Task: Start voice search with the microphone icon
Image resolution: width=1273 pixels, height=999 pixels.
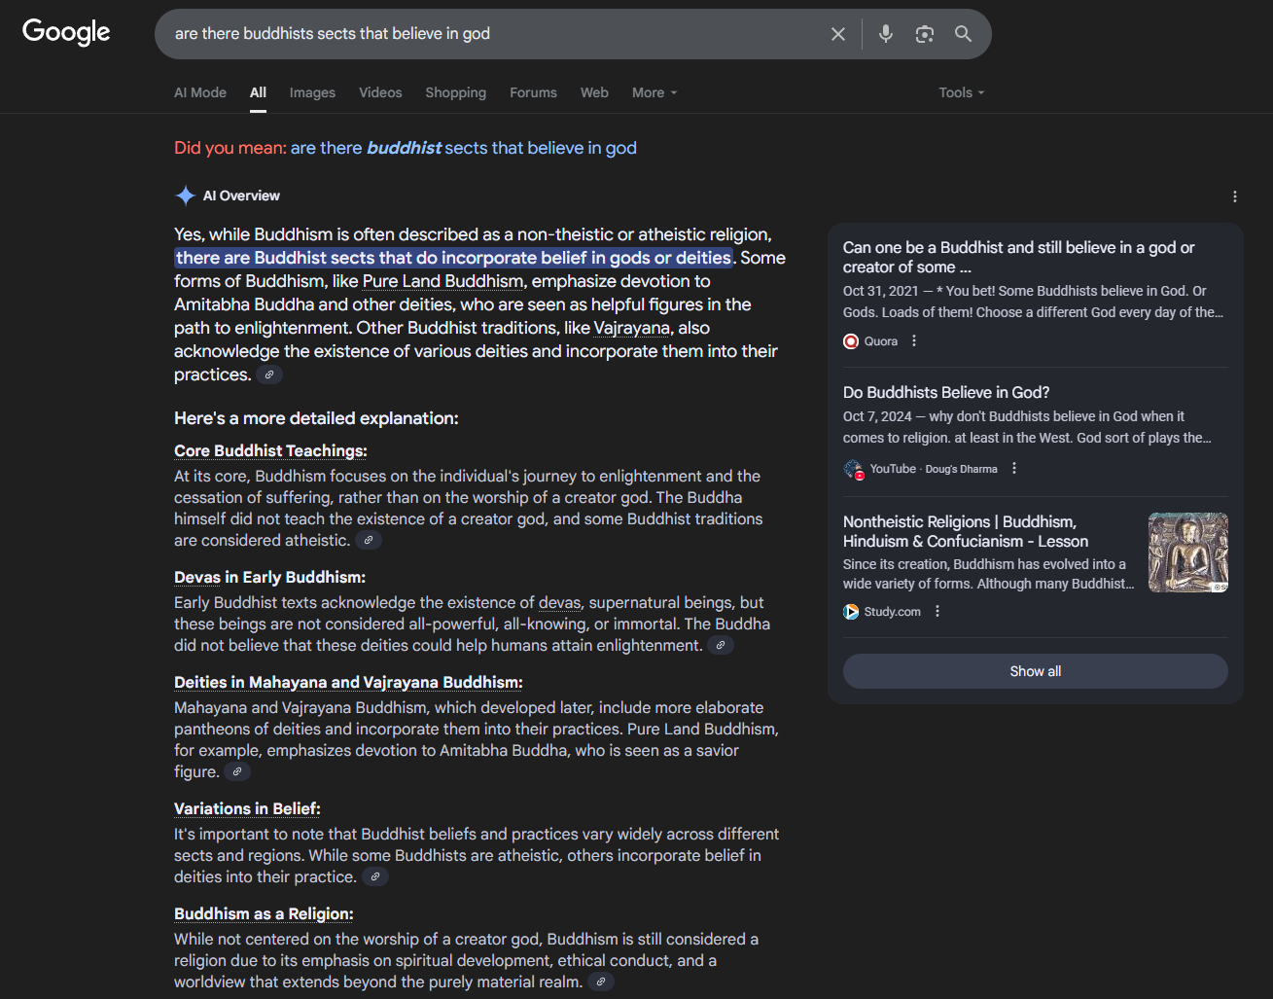Action: 886,34
